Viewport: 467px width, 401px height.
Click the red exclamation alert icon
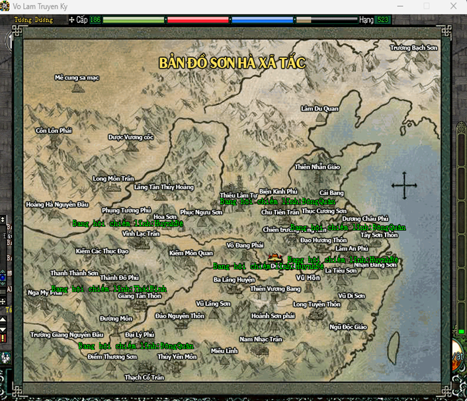3,338
